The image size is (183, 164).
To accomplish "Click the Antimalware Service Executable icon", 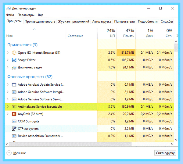I will pos(14,107).
